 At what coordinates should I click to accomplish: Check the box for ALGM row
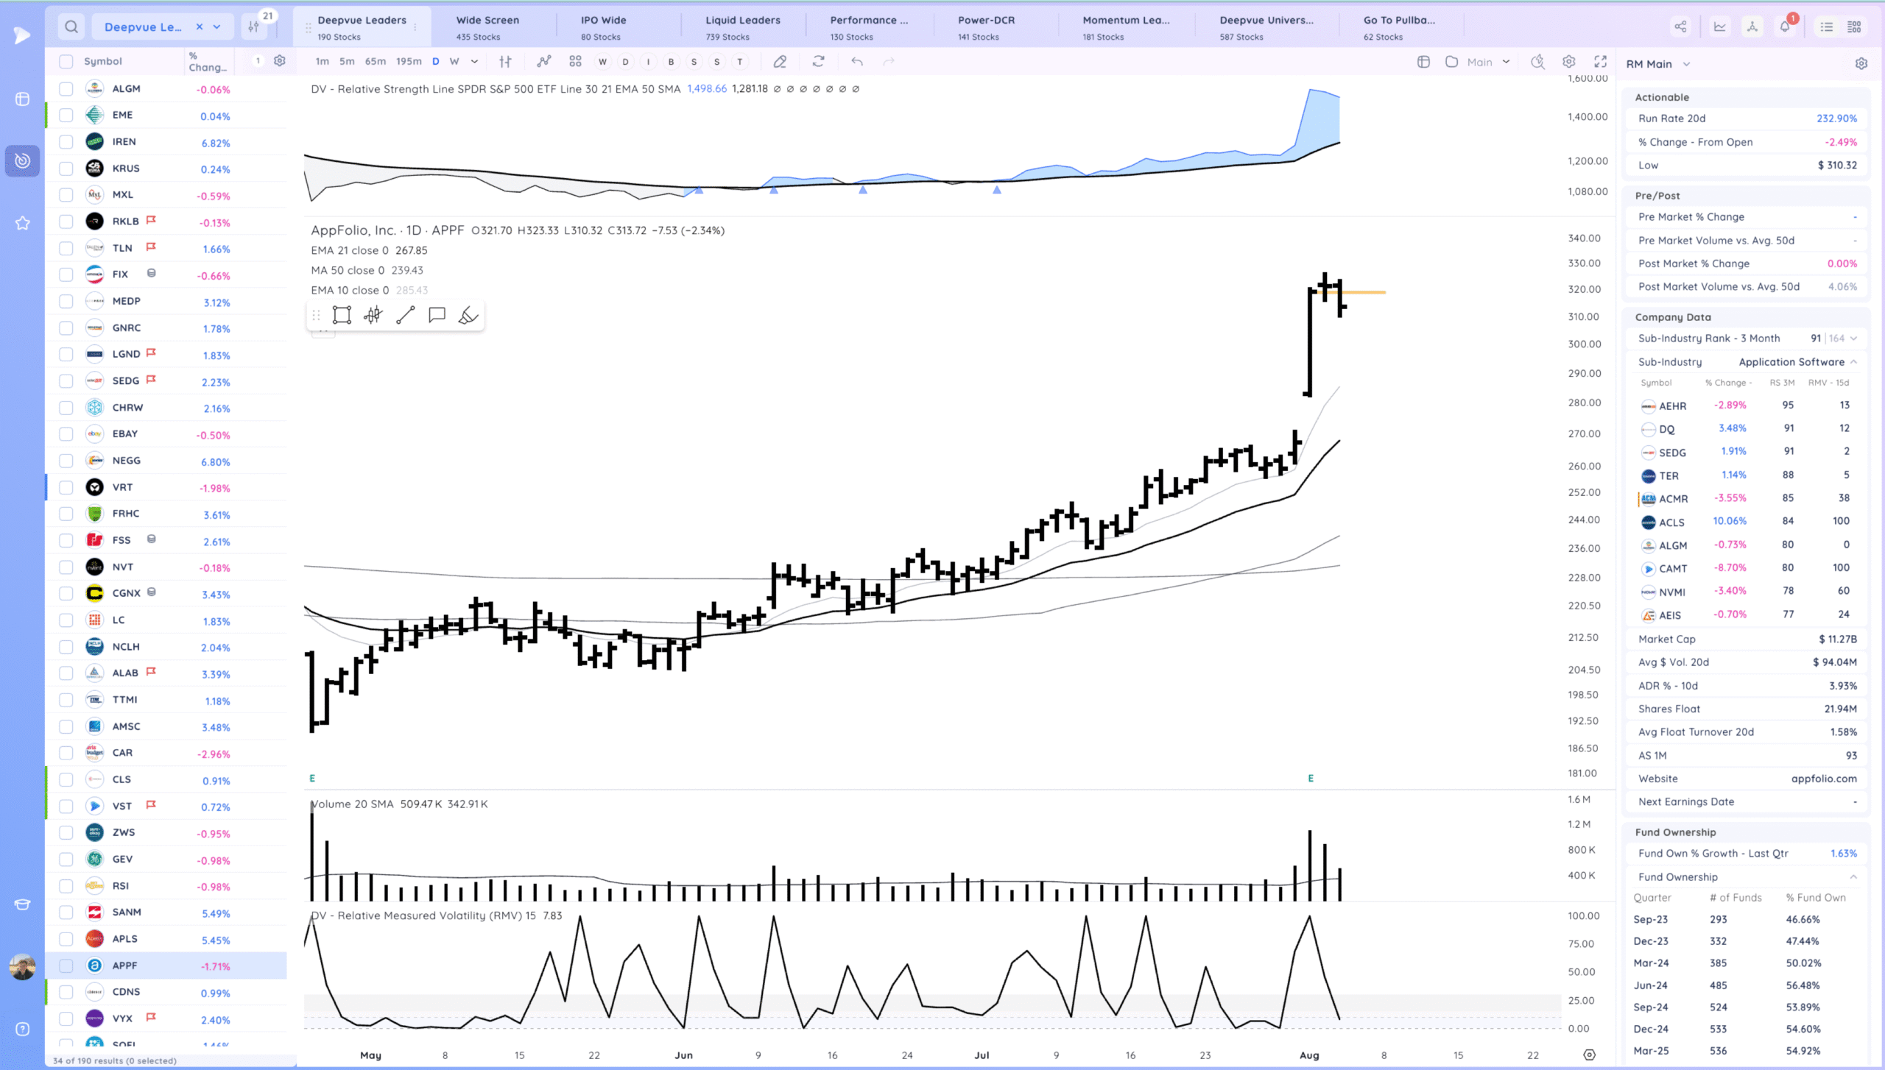tap(66, 89)
